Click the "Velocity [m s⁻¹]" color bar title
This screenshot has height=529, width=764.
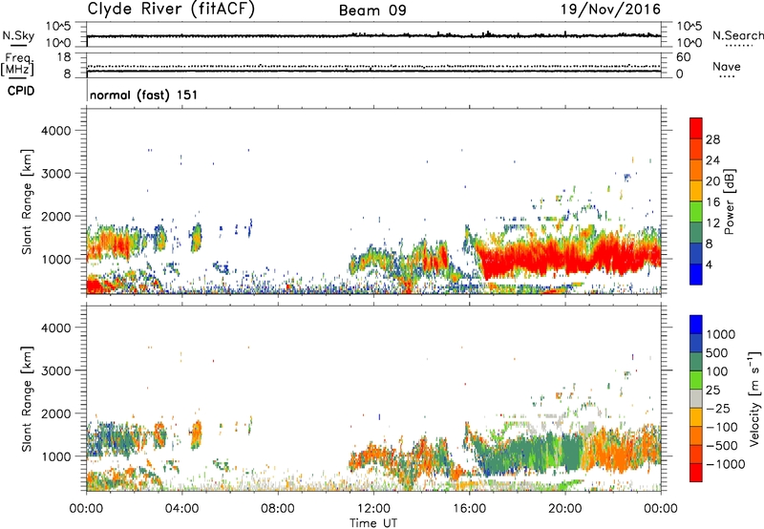[x=754, y=398]
